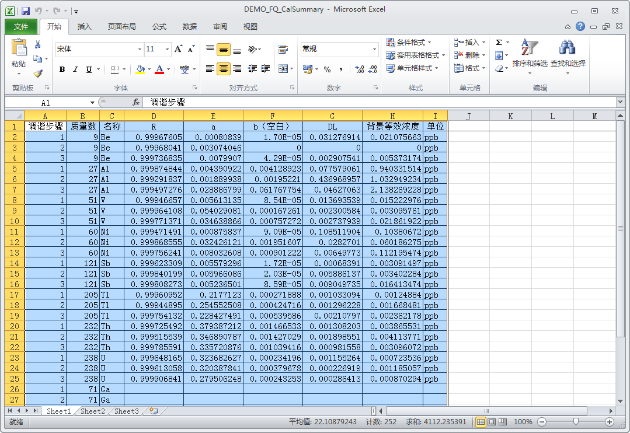Cut selection with the scissors icon
The height and width of the screenshot is (433, 630).
pyautogui.click(x=38, y=44)
